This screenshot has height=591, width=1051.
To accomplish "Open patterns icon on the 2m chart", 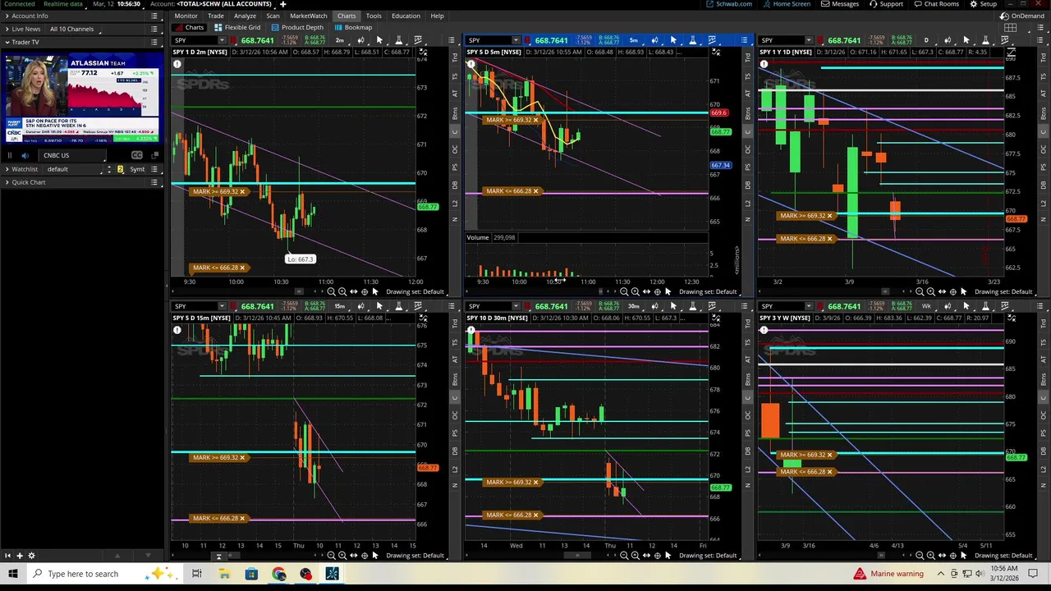I will [418, 40].
